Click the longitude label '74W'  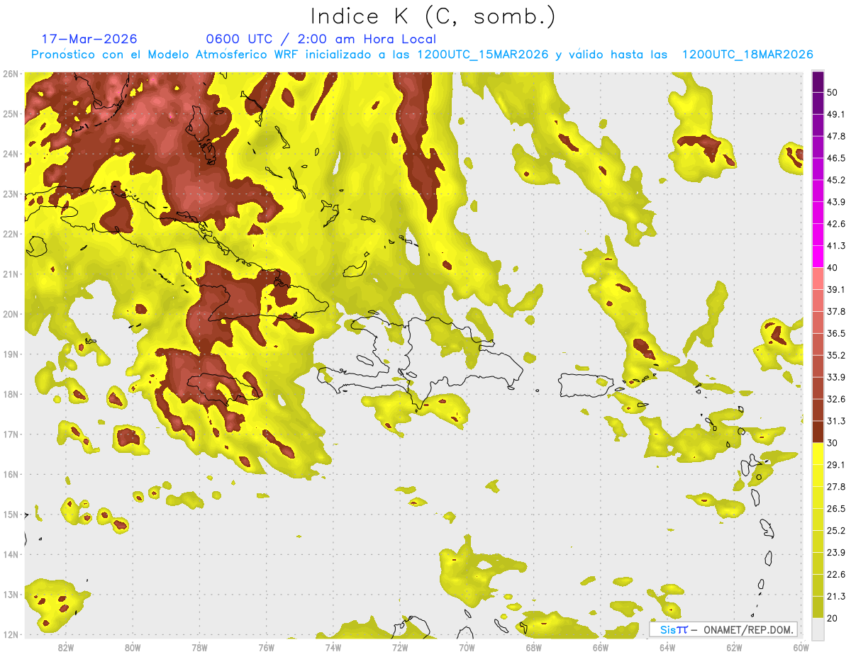tap(333, 648)
